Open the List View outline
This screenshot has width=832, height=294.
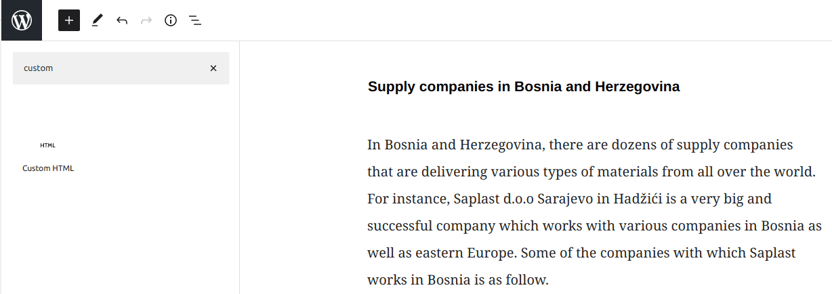coord(195,20)
